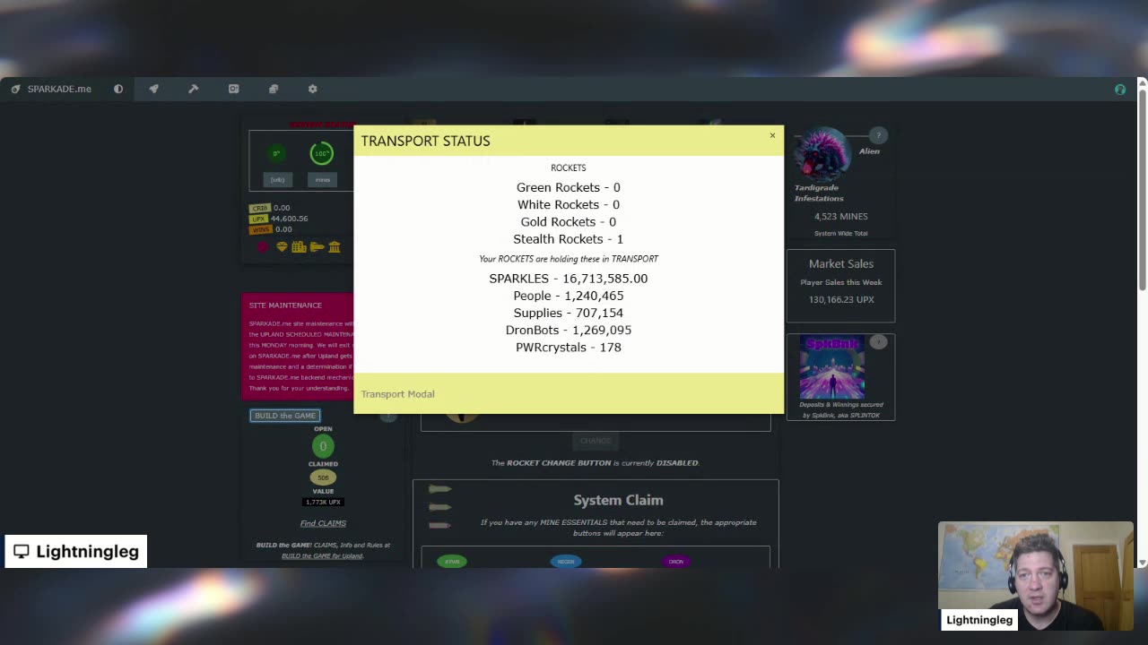
Task: Click the CRIB balance label
Action: click(259, 208)
